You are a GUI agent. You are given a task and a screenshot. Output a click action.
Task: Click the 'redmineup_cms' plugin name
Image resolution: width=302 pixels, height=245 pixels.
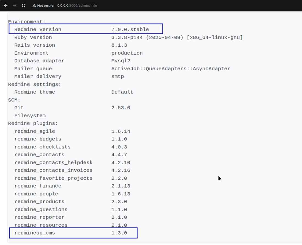coord(35,233)
